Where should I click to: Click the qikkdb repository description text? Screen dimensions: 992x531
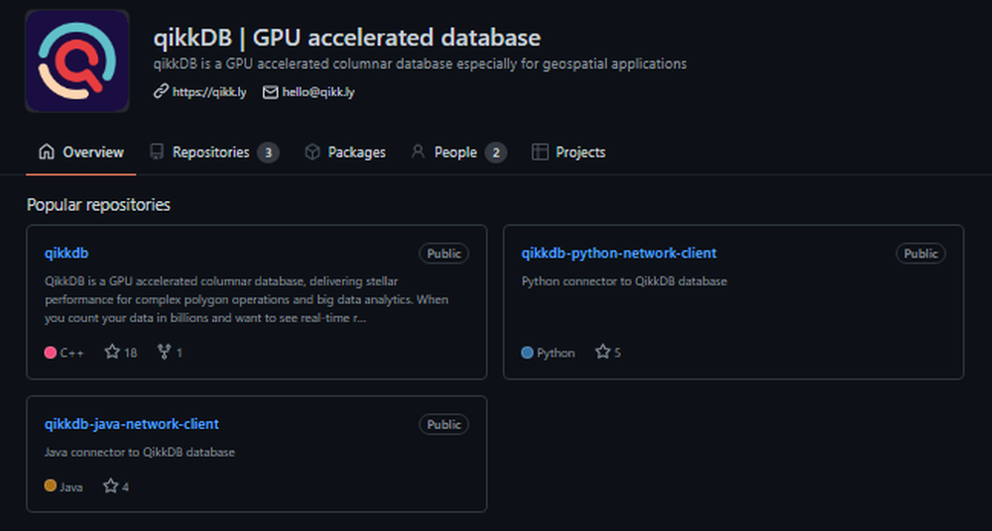[x=246, y=299]
